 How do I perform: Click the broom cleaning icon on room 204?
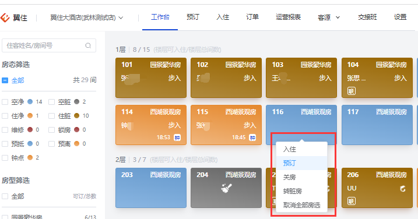tap(226, 188)
